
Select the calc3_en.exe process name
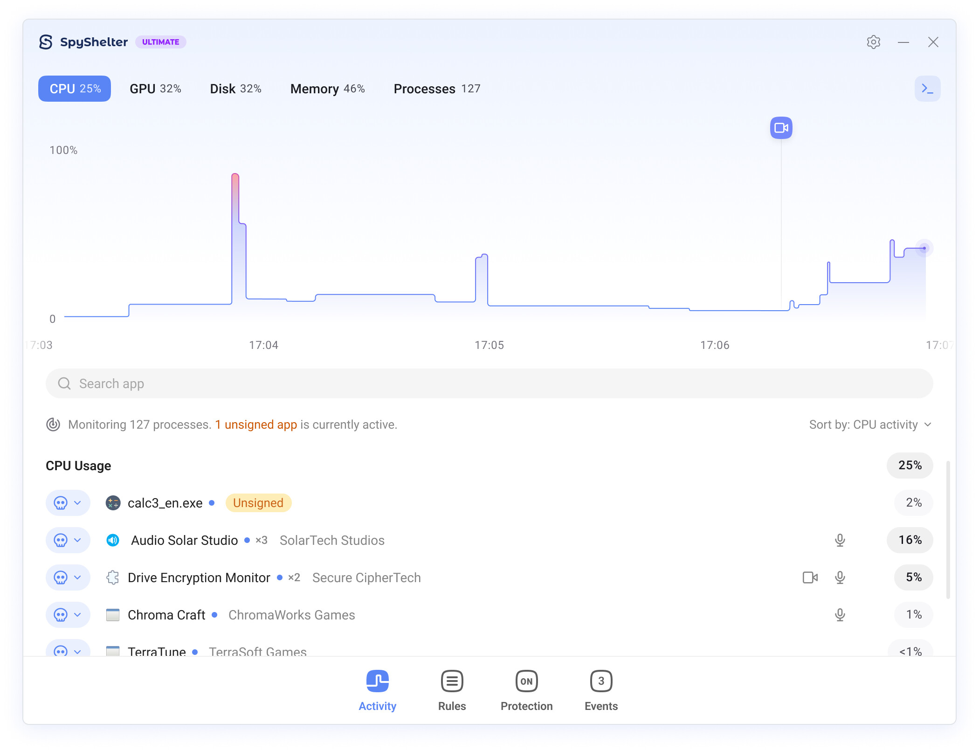coord(165,503)
